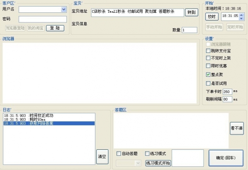Viewport: 248px width, 170px height.
Task: Click the 用户名 username field
Action: (43, 9)
